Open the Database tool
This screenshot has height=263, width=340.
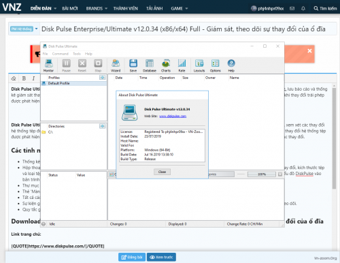click(x=150, y=65)
